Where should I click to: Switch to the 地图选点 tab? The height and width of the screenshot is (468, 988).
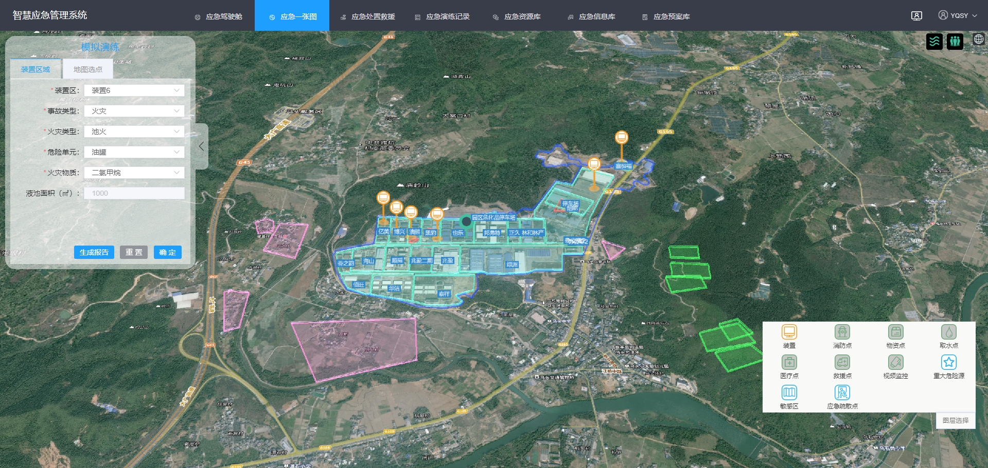[x=87, y=69]
